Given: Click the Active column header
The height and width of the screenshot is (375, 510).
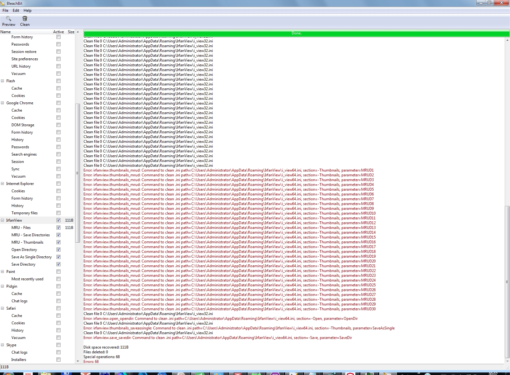Looking at the screenshot, I should point(58,32).
